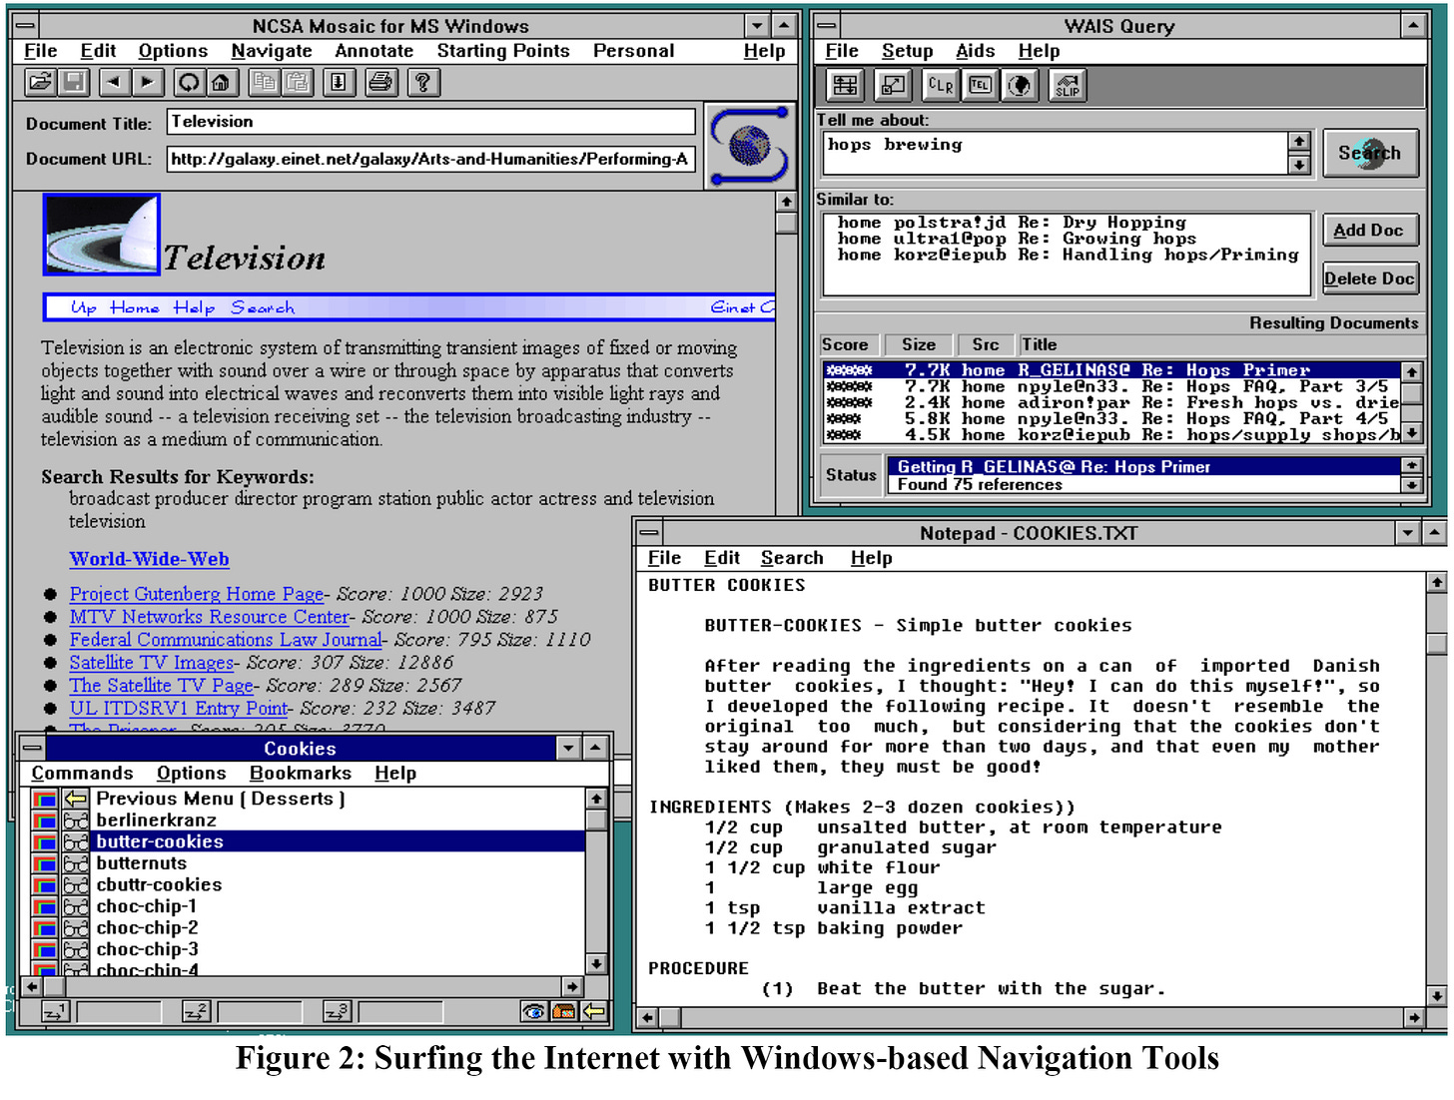Open the Satellite TV Images link

tap(152, 663)
